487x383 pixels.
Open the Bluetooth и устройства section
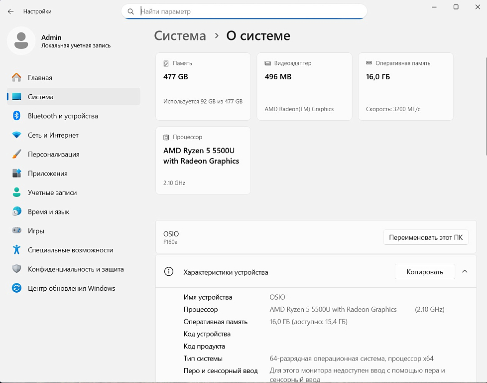pos(63,116)
